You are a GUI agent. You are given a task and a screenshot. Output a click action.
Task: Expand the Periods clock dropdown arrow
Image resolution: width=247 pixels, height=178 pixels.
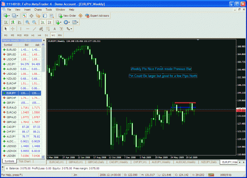click(69, 23)
